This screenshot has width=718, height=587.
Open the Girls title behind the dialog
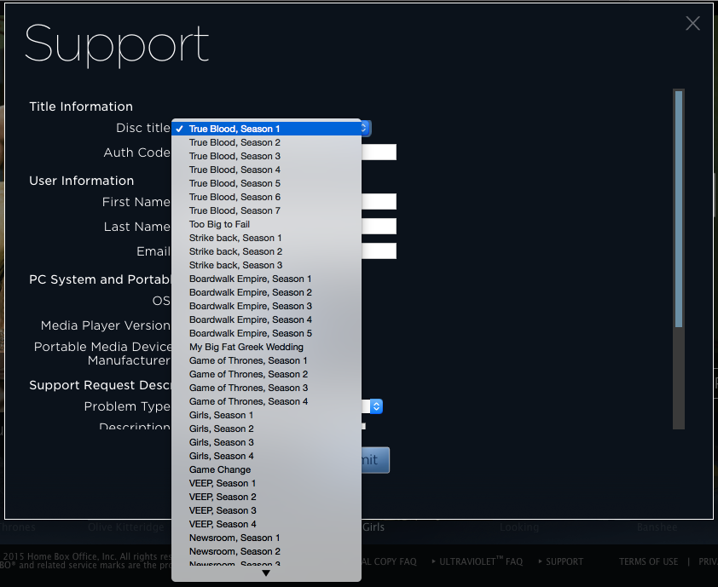coord(373,527)
